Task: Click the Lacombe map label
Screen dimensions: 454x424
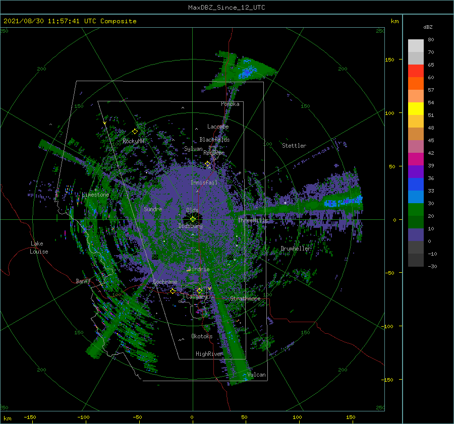Action: click(x=218, y=127)
